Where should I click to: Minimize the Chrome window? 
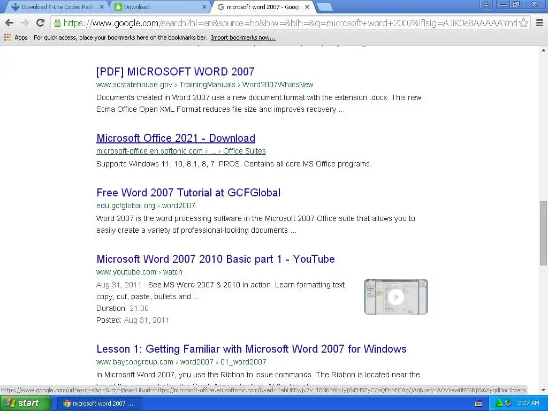[503, 4]
